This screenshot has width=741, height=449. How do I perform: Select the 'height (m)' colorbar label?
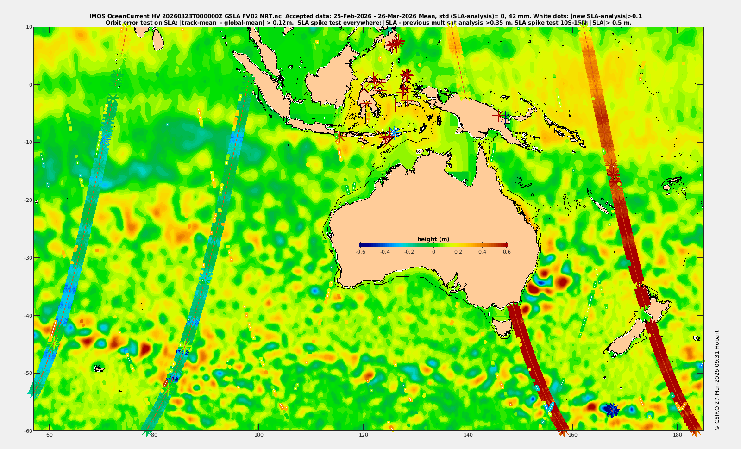point(433,239)
